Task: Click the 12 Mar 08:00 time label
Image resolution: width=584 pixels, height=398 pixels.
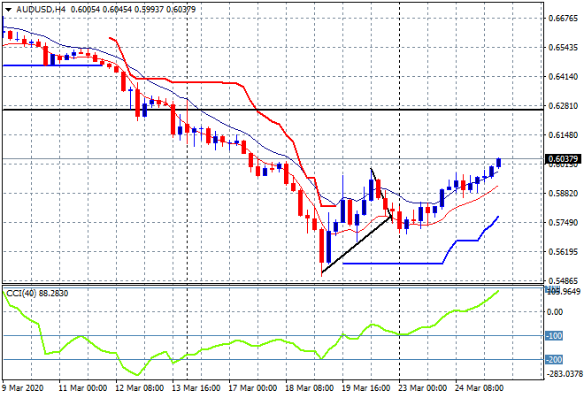Action: [139, 388]
